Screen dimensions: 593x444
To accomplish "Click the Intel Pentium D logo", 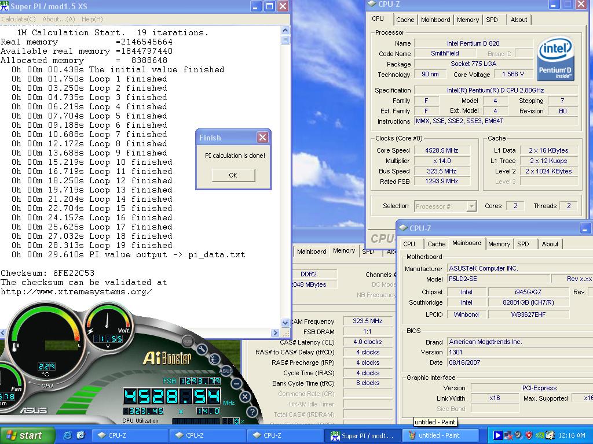I will [x=555, y=58].
